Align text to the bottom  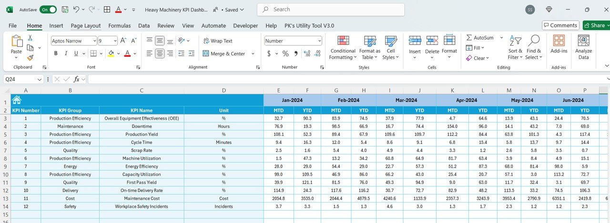[170, 41]
